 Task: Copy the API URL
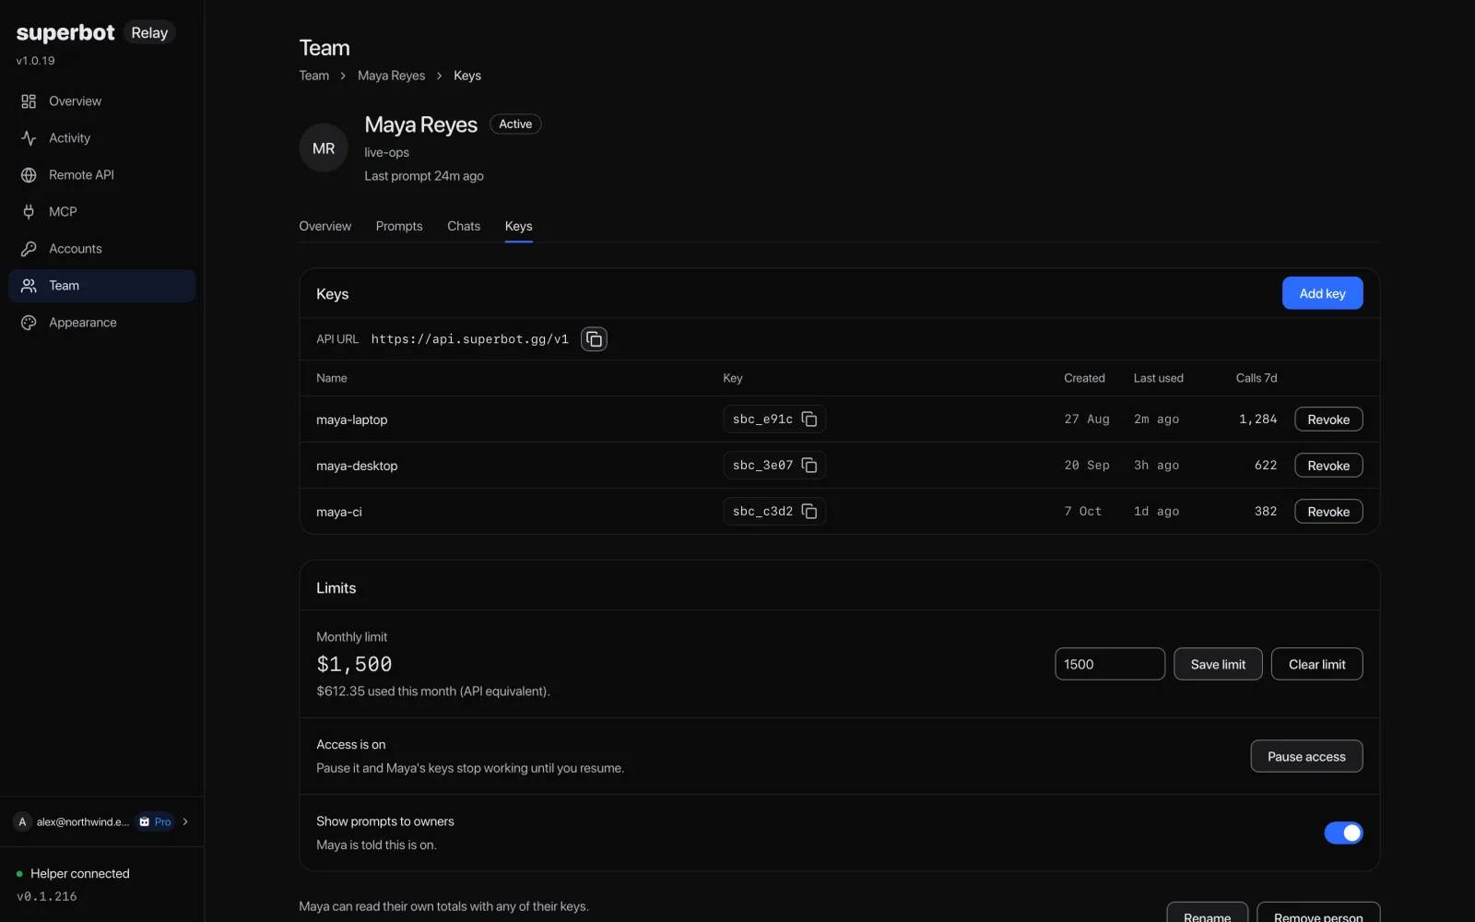(x=595, y=339)
